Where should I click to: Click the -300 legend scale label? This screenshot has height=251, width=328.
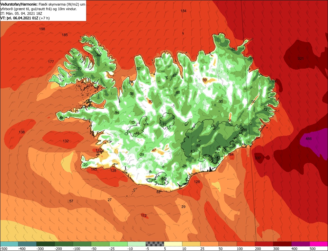(40, 249)
